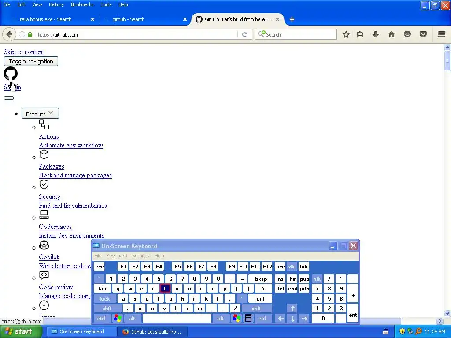The width and height of the screenshot is (451, 338).
Task: Close the 'github - Search' tab
Action: coord(185,19)
